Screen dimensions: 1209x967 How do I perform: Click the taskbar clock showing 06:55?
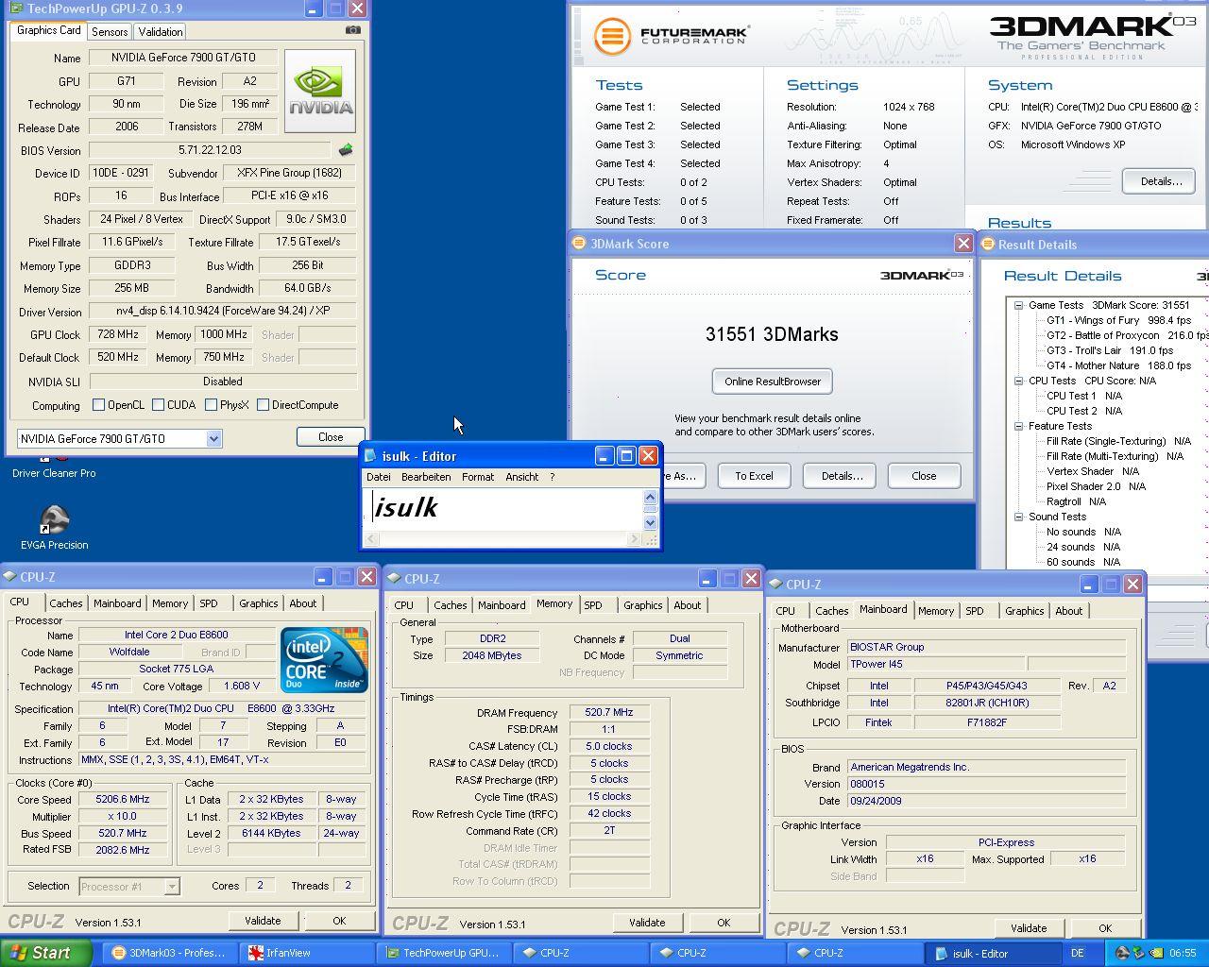click(1183, 953)
